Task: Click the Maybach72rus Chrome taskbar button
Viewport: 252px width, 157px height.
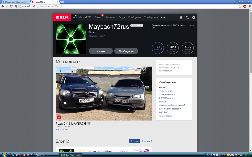Action: (x=71, y=155)
